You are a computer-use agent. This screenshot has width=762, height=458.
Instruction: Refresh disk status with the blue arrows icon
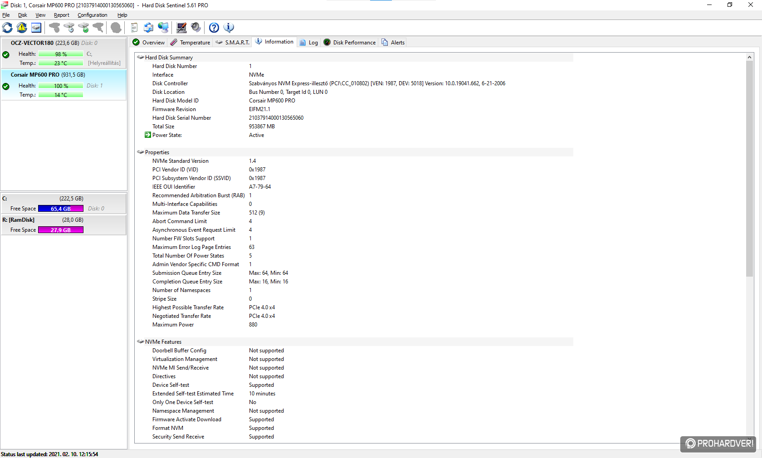click(7, 28)
